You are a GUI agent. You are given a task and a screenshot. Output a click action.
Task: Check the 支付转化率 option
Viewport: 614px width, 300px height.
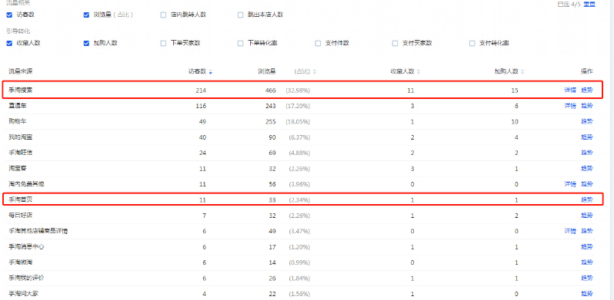coord(472,44)
